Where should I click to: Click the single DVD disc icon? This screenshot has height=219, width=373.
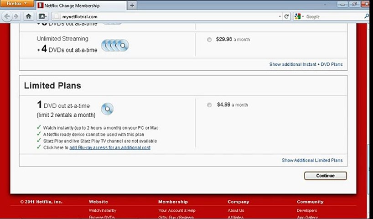click(x=107, y=109)
